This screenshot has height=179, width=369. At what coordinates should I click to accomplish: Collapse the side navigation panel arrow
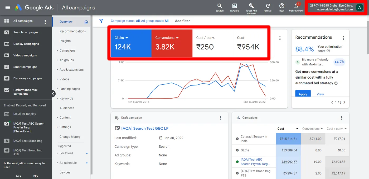(53, 93)
